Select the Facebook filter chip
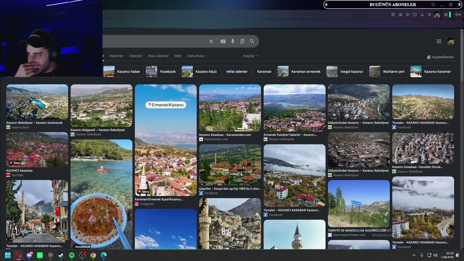Viewport: 464px width, 261px height. click(x=162, y=71)
